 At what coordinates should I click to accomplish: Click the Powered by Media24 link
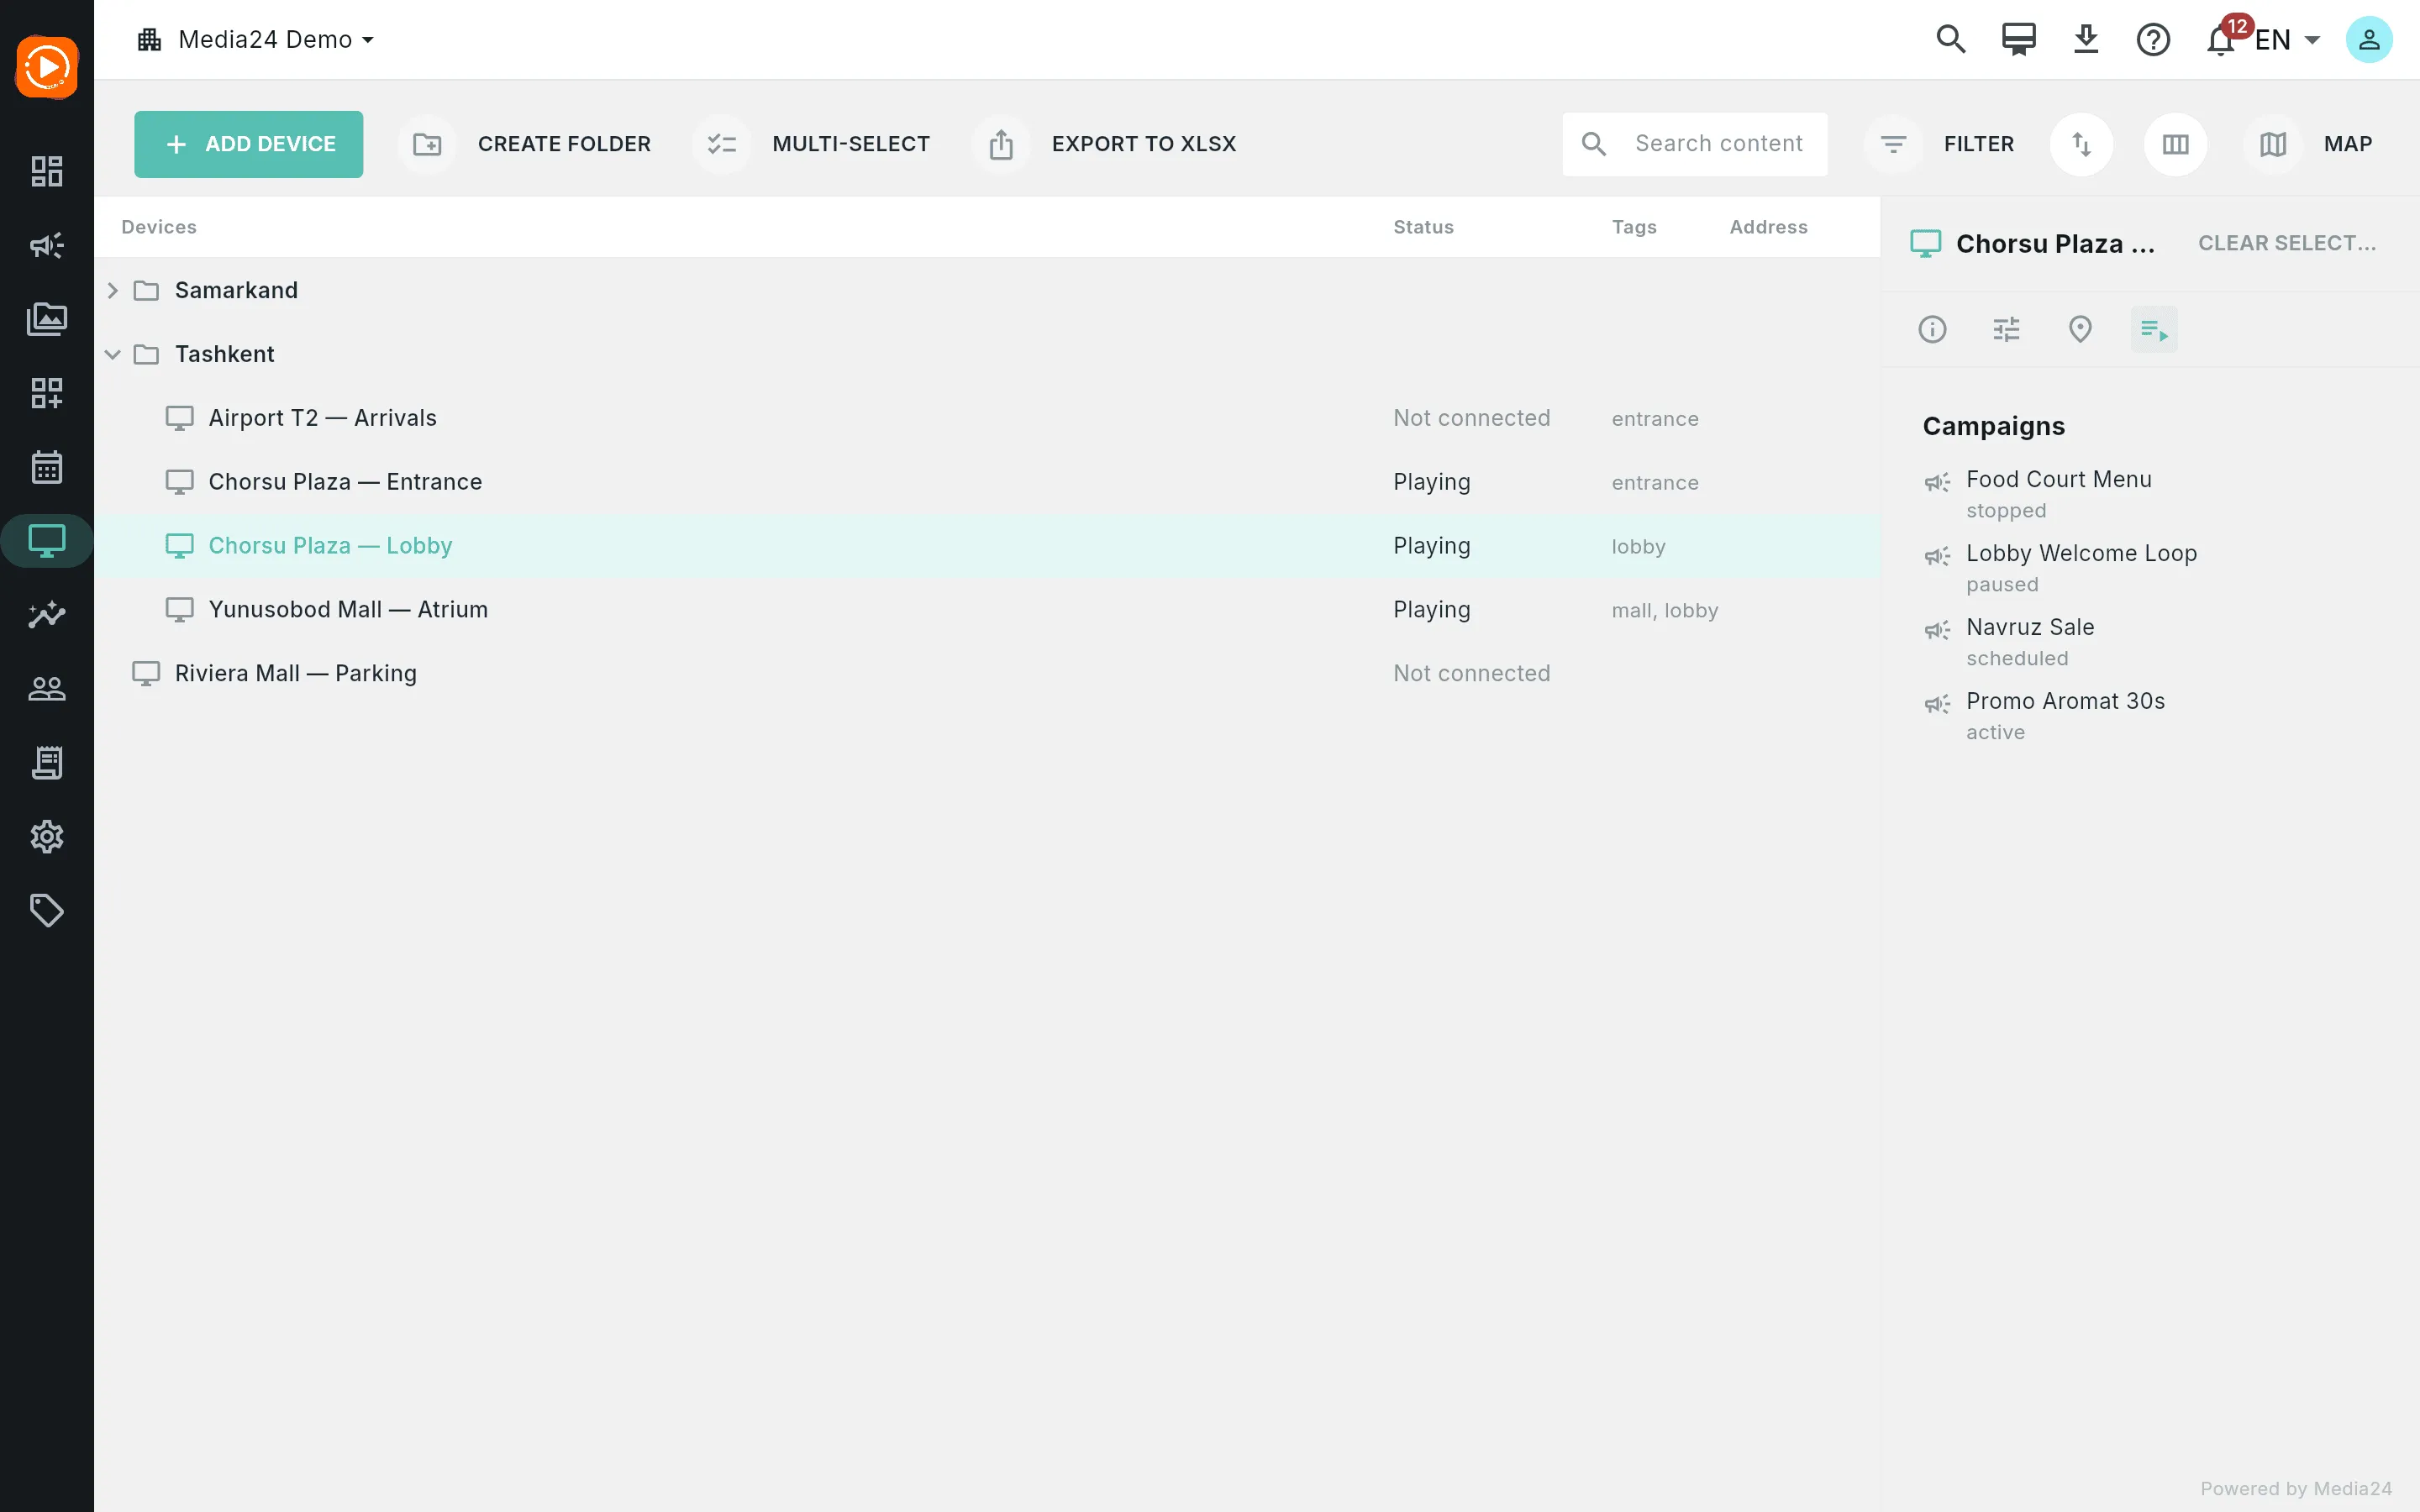[2296, 1489]
